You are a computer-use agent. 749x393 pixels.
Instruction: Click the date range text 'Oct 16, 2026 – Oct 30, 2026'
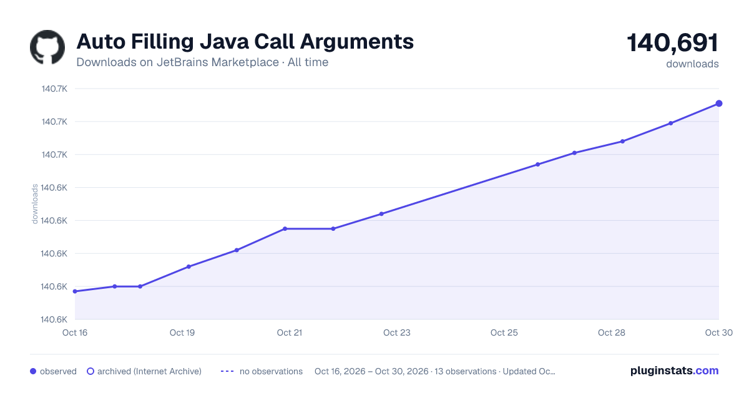tap(371, 371)
